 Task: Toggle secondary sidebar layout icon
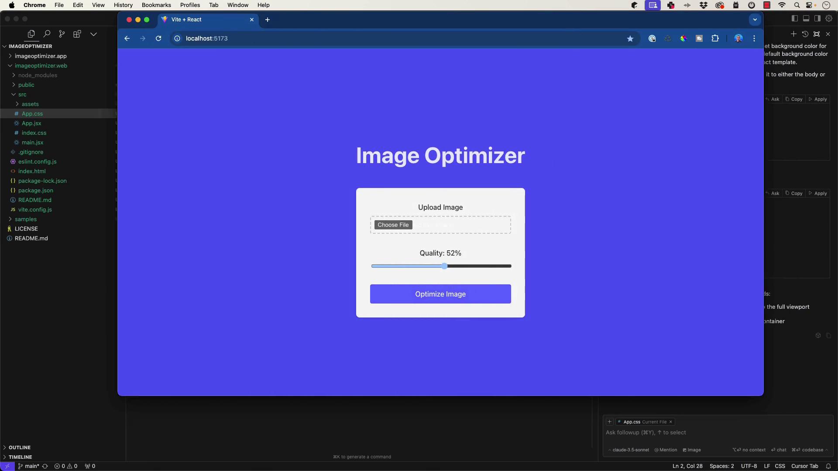coord(817,18)
